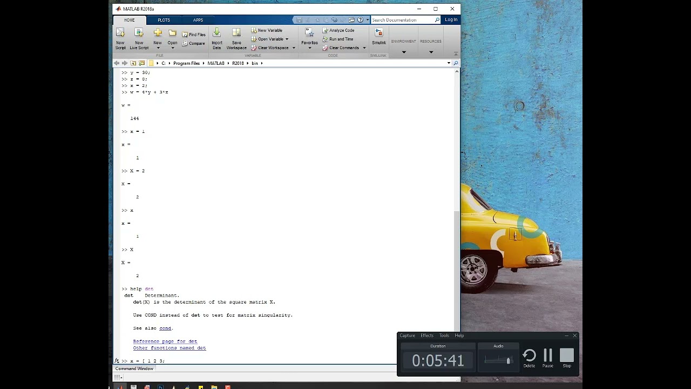Click the recording Duration timer display
This screenshot has width=691, height=389.
[438, 360]
